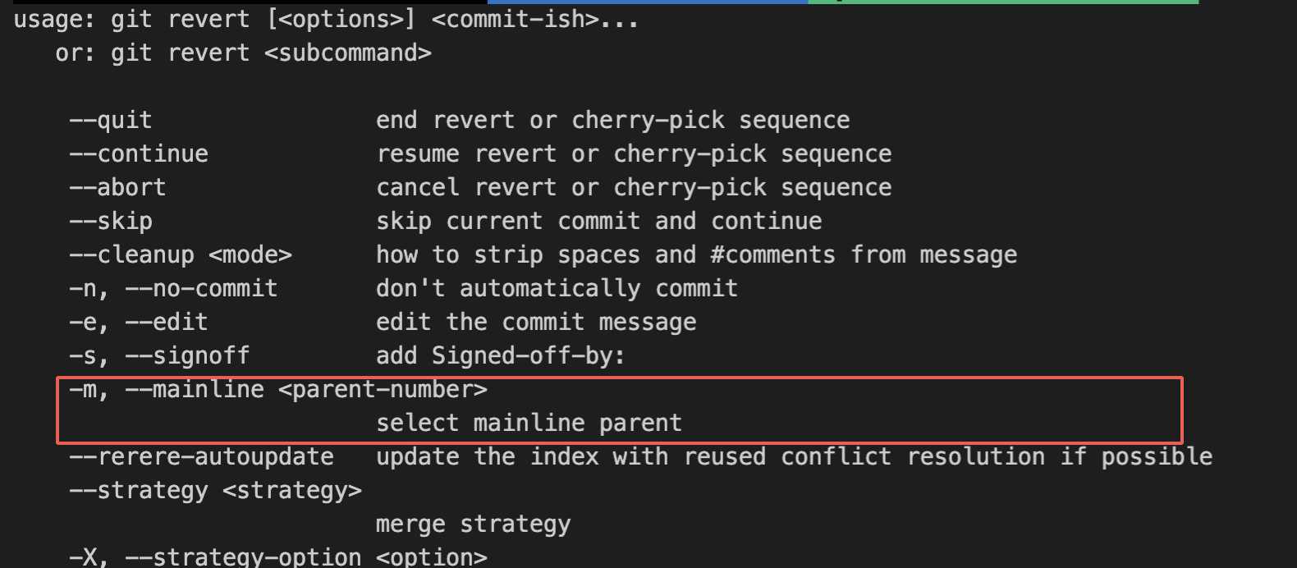Click the --skip option text

click(111, 222)
